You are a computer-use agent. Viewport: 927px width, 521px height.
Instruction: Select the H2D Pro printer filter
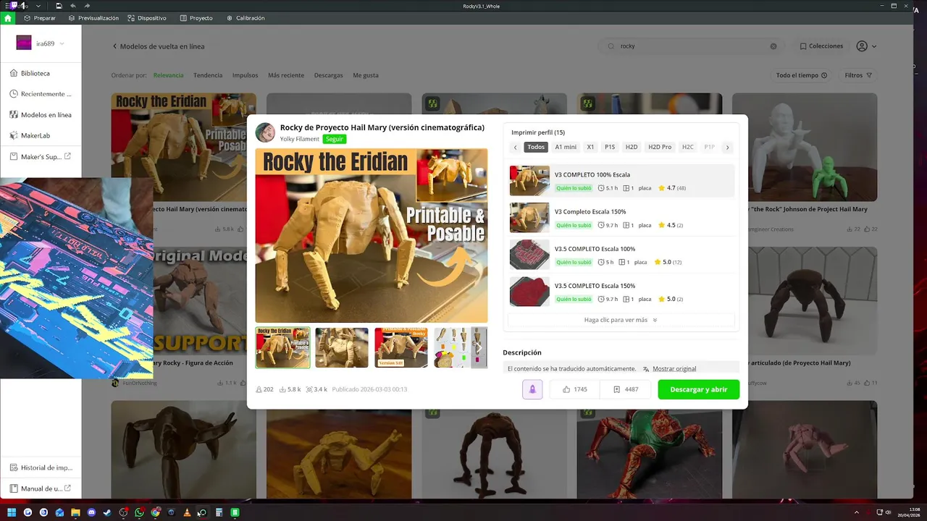(x=660, y=147)
